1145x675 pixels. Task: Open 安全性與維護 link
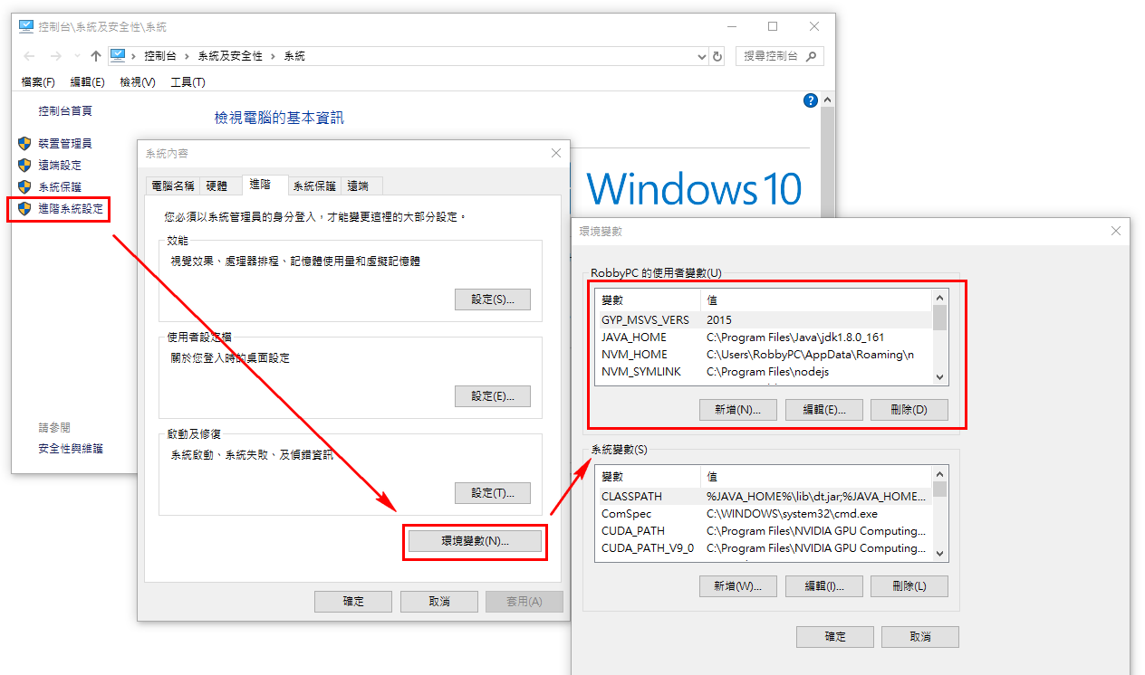pyautogui.click(x=71, y=449)
